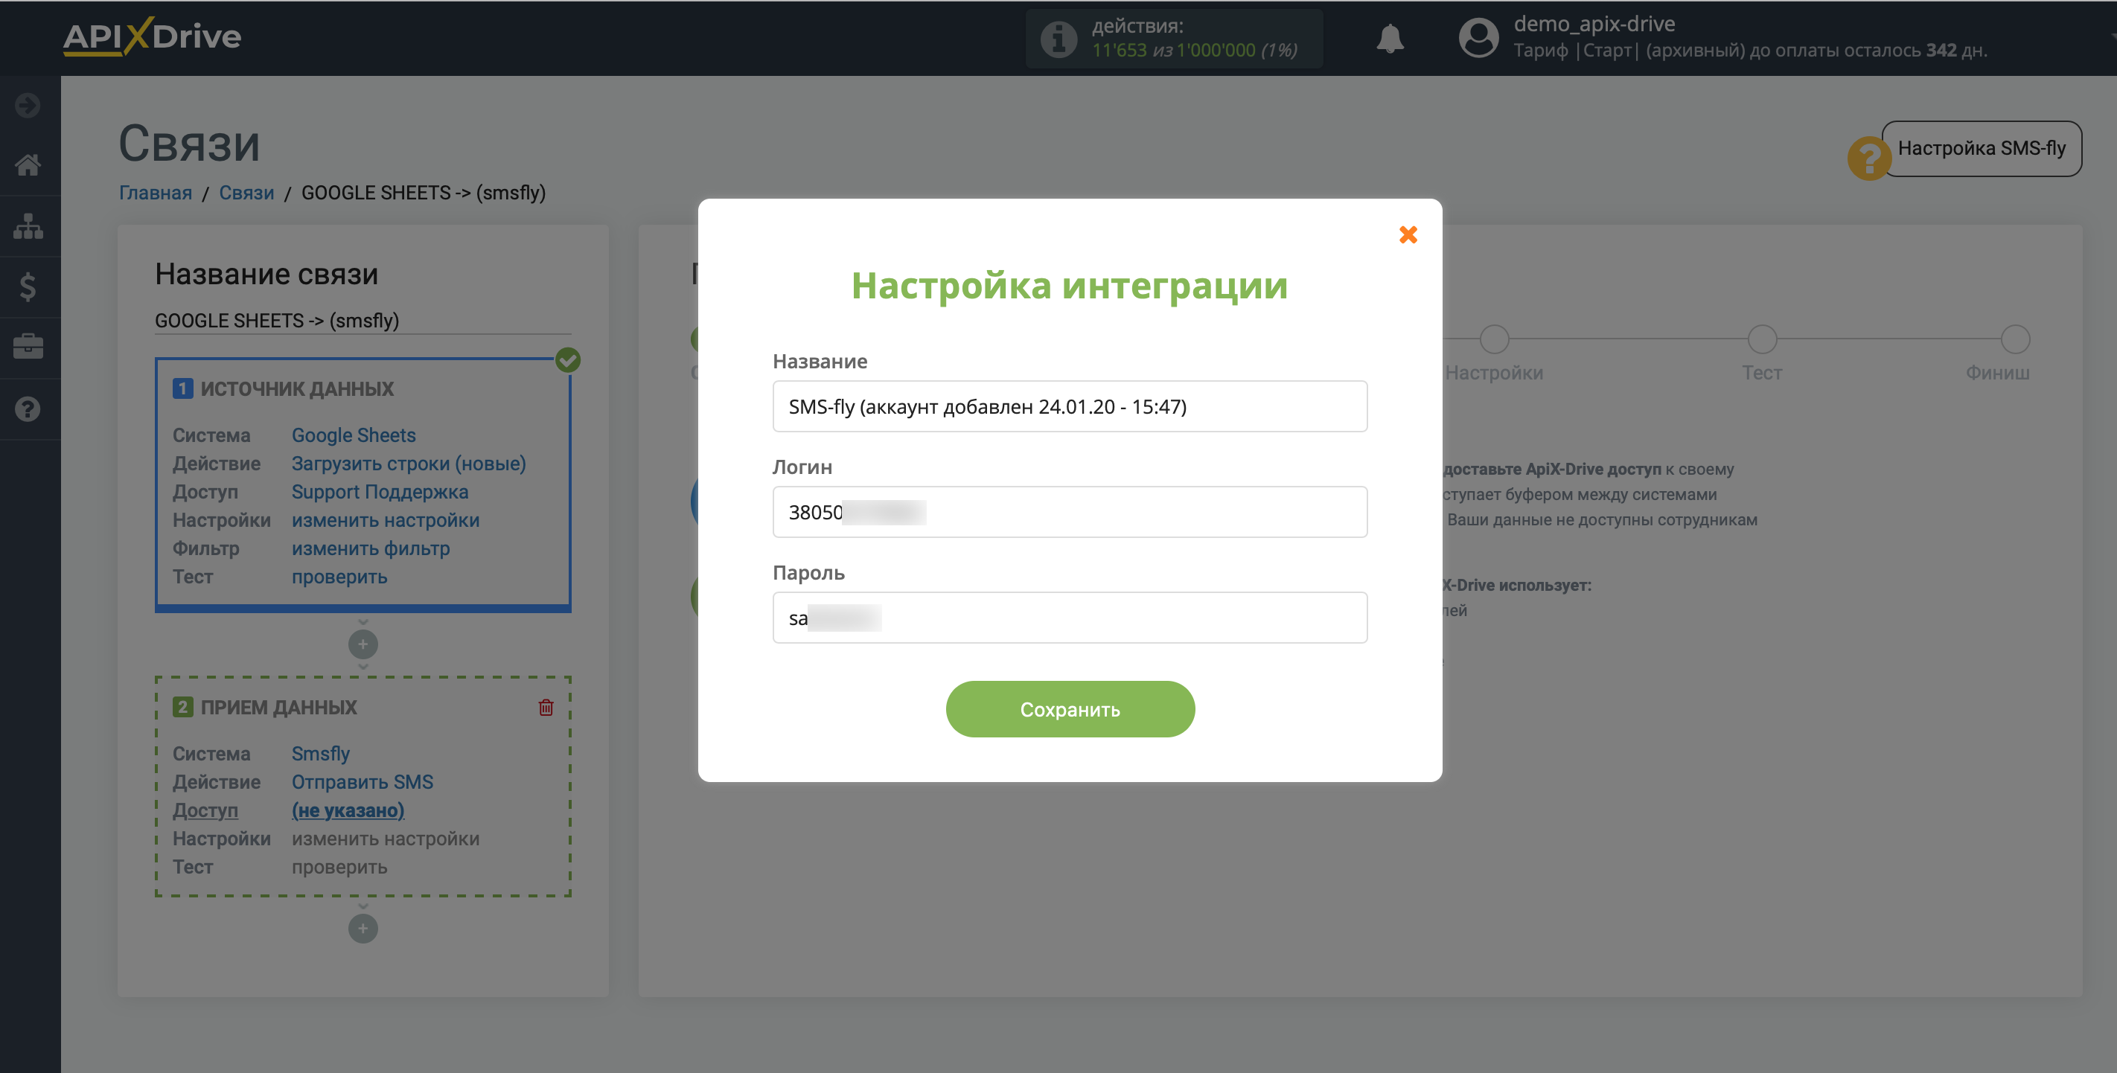Open the connections sitemap sidebar icon

(28, 226)
